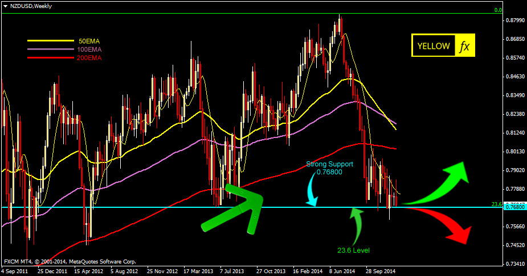This screenshot has width=527, height=276.
Task: Click the NZDUSD,Weekly chart title
Action: 31,6
